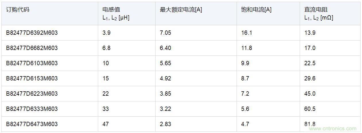Click the 订购代码 column header

coord(18,10)
